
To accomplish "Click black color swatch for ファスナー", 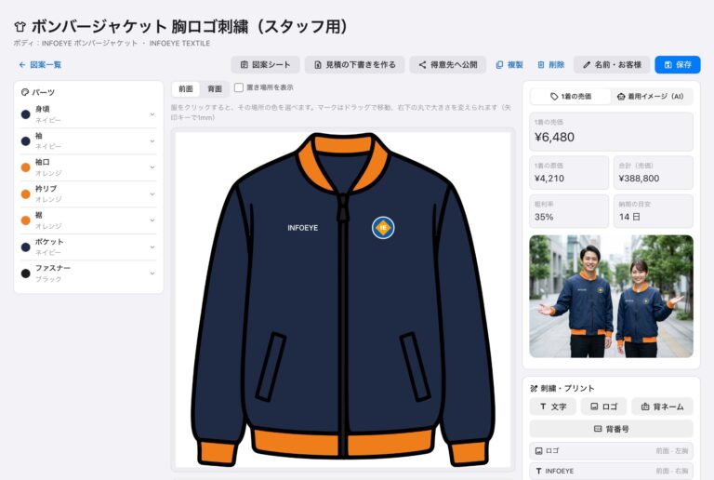I will coord(26,273).
